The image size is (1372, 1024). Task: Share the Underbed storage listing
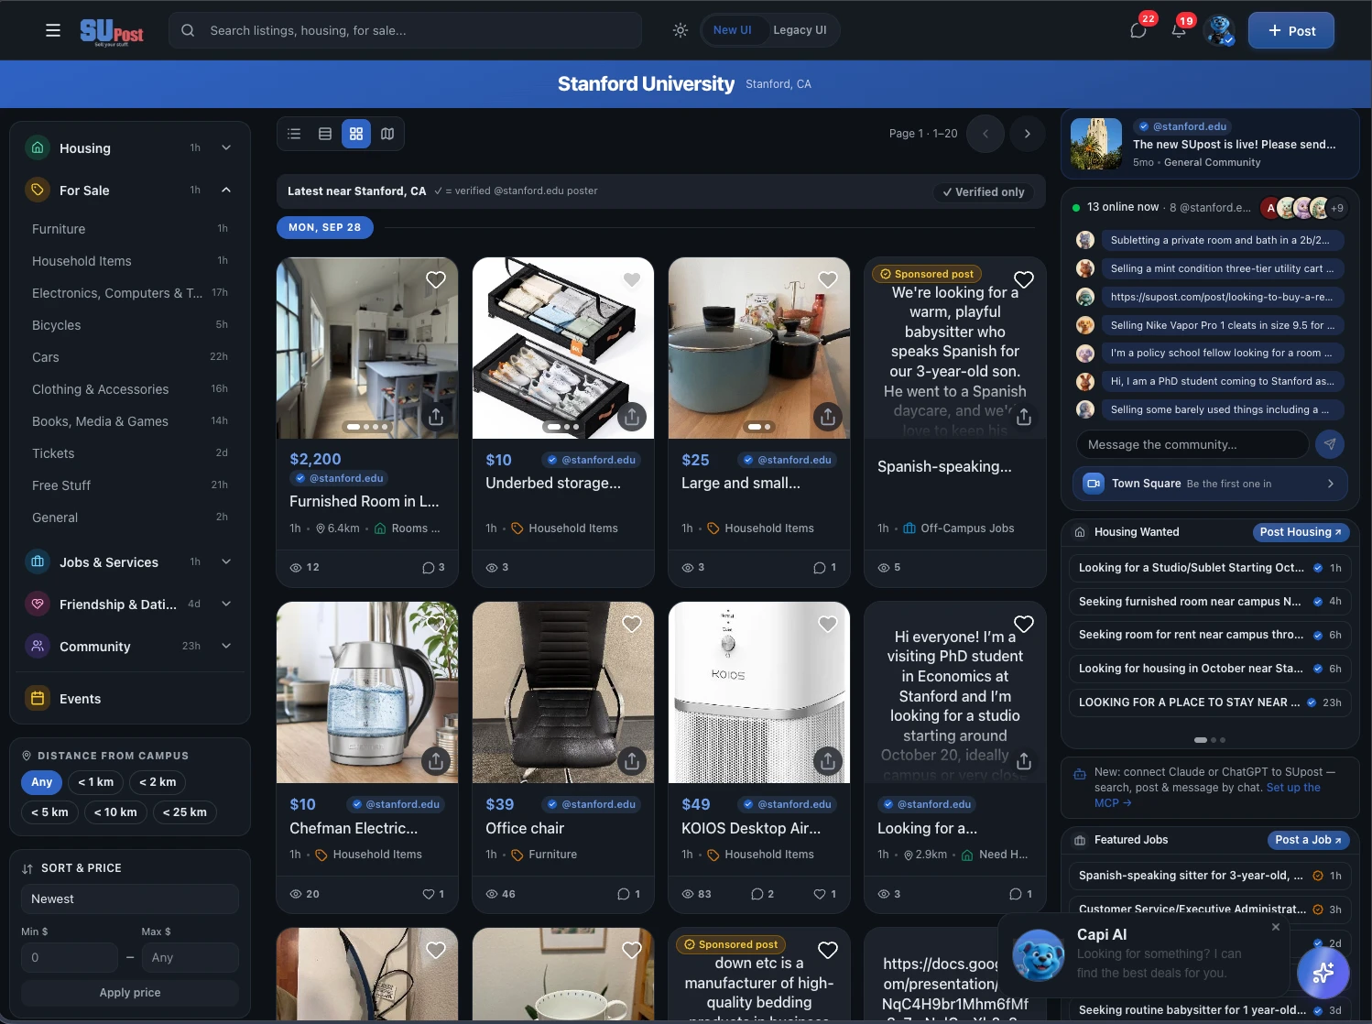pos(632,417)
